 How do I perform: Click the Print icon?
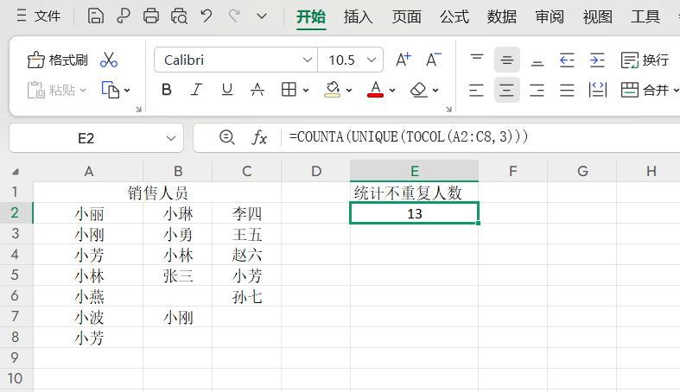(x=151, y=16)
